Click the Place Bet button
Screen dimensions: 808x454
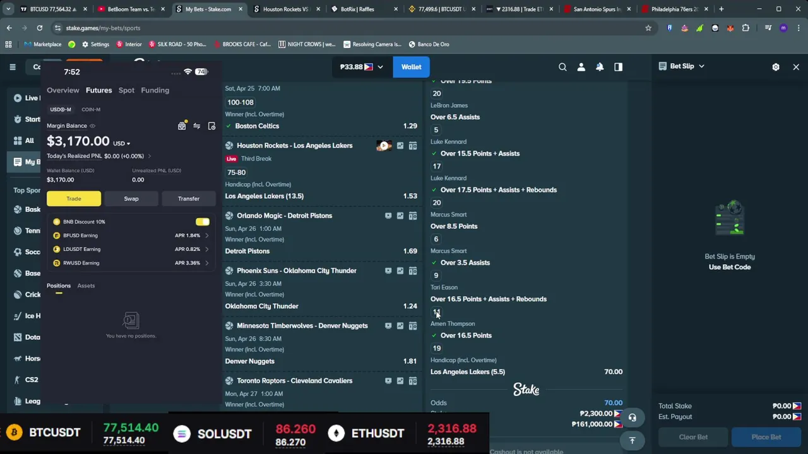tap(766, 437)
